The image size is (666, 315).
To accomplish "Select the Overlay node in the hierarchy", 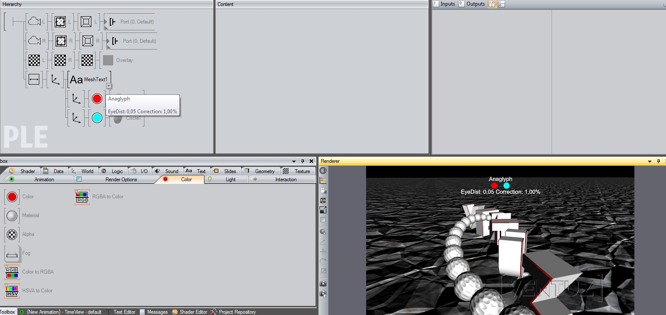I will tap(108, 60).
